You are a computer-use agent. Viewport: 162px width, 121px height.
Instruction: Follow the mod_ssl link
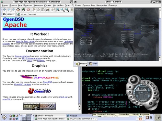(63, 97)
